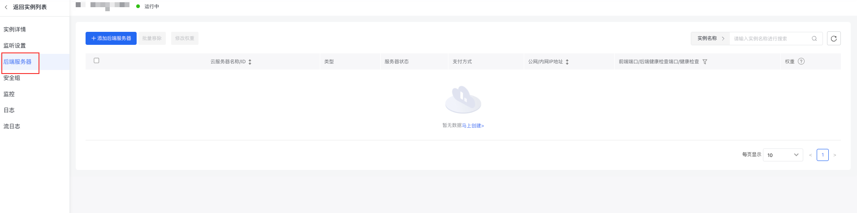857x213 pixels.
Task: Open 监控 in sidebar
Action: (x=9, y=94)
